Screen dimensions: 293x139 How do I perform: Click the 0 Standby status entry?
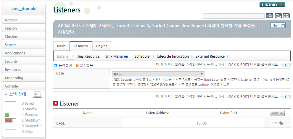pyautogui.click(x=29, y=109)
